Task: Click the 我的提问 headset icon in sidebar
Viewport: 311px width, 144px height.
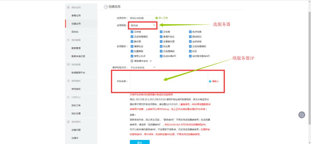Action: click(68, 122)
